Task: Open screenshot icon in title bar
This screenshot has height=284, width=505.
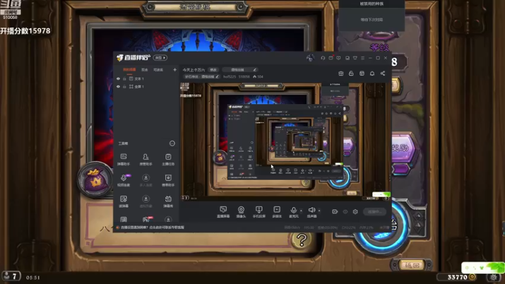Action: (x=347, y=58)
